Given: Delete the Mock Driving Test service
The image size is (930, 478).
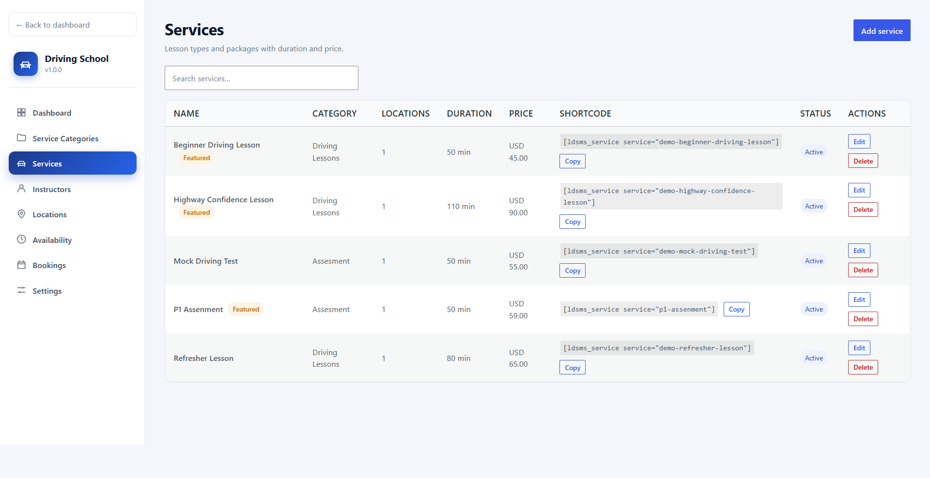Looking at the screenshot, I should click(x=863, y=270).
